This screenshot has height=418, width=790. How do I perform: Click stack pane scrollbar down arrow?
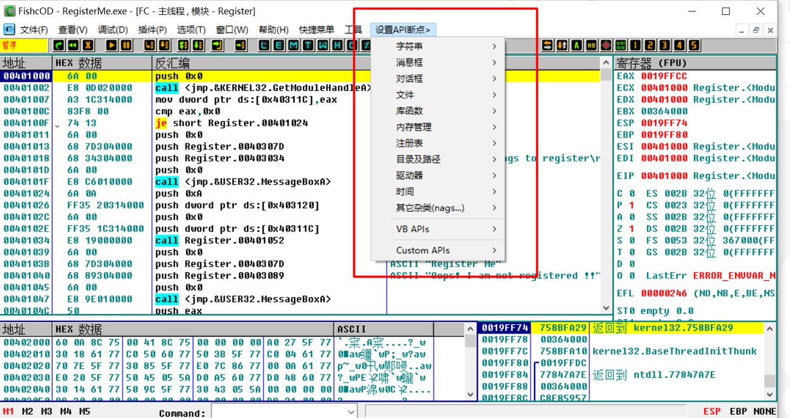pyautogui.click(x=770, y=394)
